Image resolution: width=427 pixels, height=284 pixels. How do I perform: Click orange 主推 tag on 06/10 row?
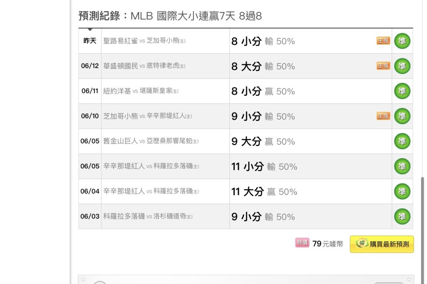pos(384,116)
